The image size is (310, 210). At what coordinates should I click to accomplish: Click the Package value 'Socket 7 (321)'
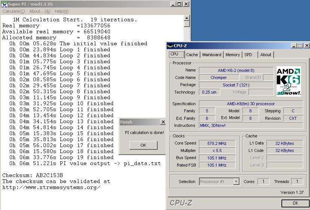tap(236, 85)
